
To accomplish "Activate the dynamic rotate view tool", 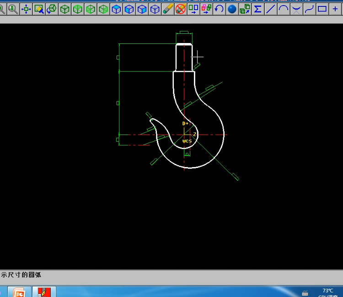I will point(52,9).
